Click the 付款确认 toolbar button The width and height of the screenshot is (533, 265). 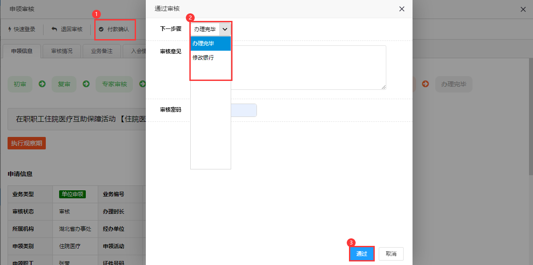point(114,29)
